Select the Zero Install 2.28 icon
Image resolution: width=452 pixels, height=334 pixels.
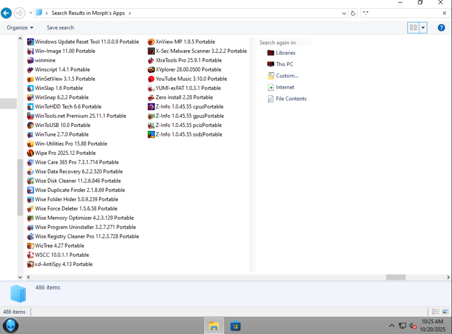click(151, 97)
